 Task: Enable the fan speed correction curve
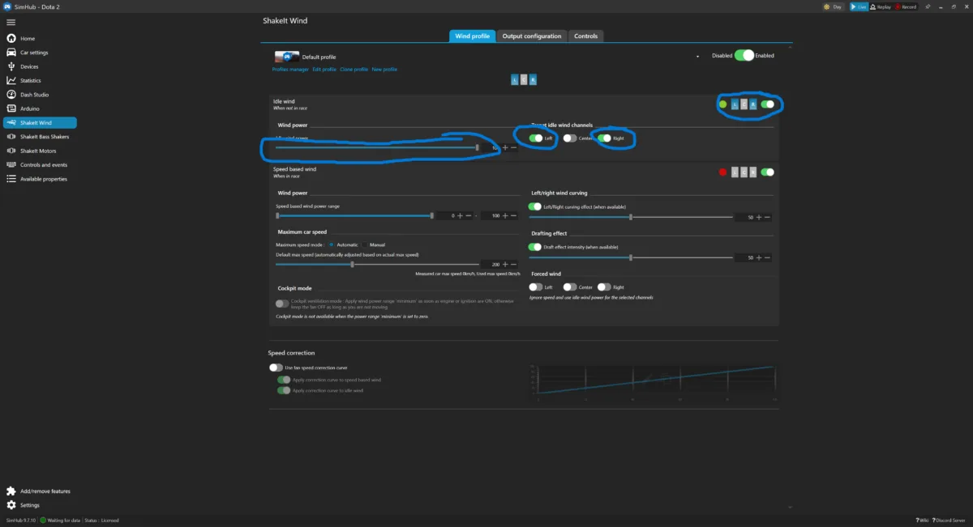276,368
